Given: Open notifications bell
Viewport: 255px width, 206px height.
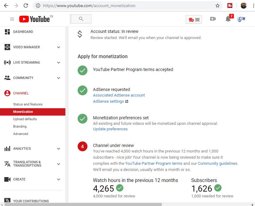Looking at the screenshot, I should point(228,19).
